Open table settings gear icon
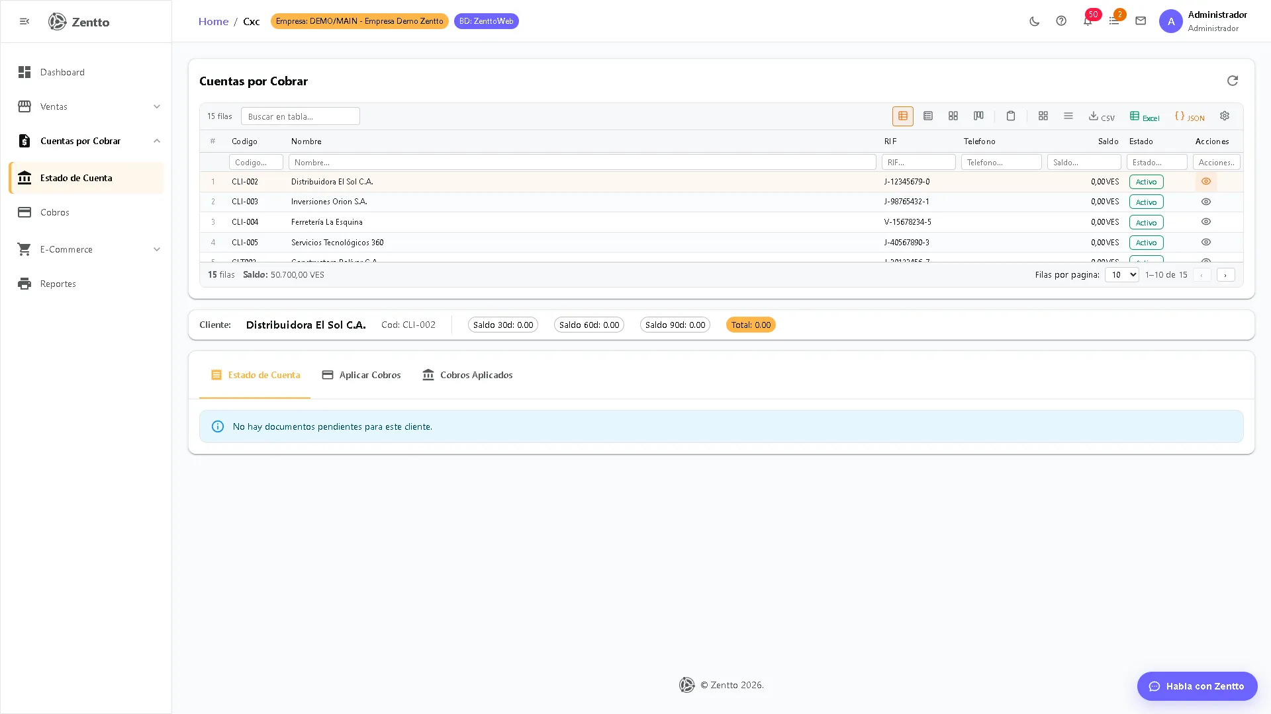Image resolution: width=1271 pixels, height=714 pixels. point(1225,116)
